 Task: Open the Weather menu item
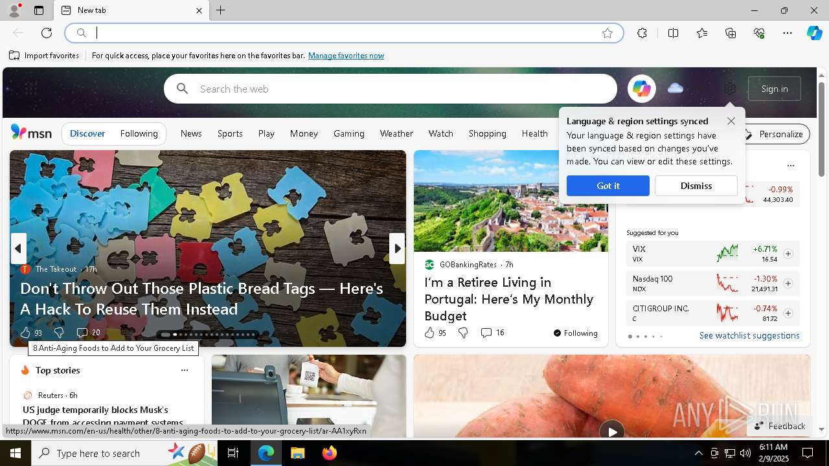click(396, 133)
